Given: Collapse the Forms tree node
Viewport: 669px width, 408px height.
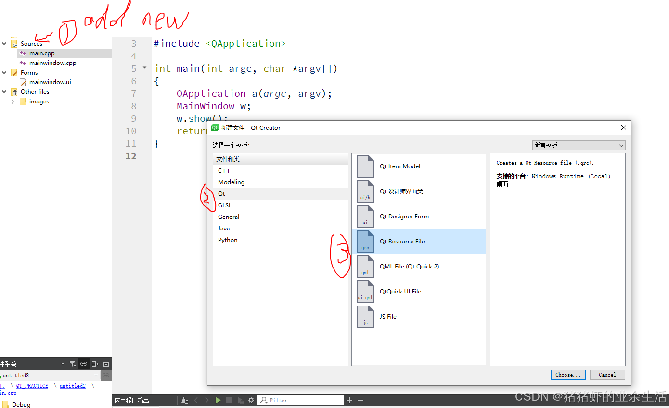Looking at the screenshot, I should pyautogui.click(x=4, y=73).
